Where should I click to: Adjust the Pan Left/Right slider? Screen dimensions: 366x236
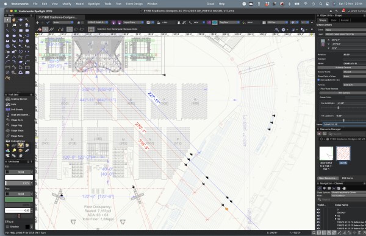(x=339, y=108)
